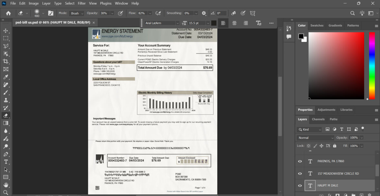Select the Gradient tool
The width and height of the screenshot is (380, 196).
click(5, 123)
